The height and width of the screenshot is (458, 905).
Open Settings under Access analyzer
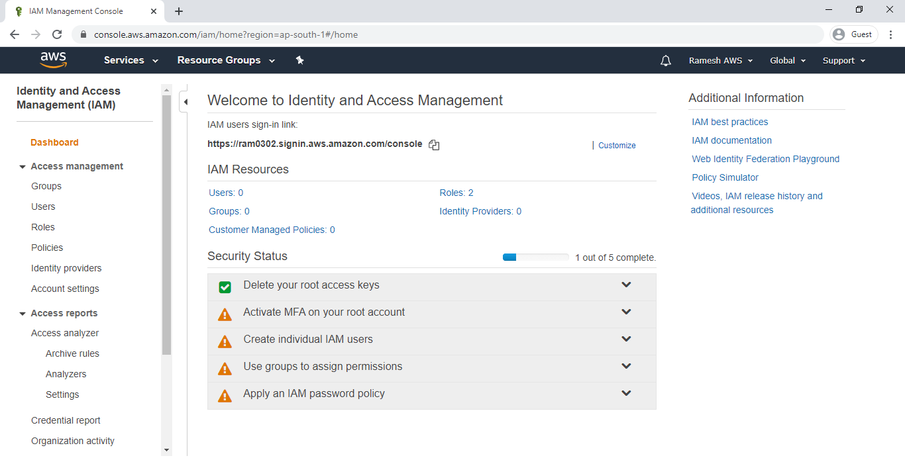[62, 394]
